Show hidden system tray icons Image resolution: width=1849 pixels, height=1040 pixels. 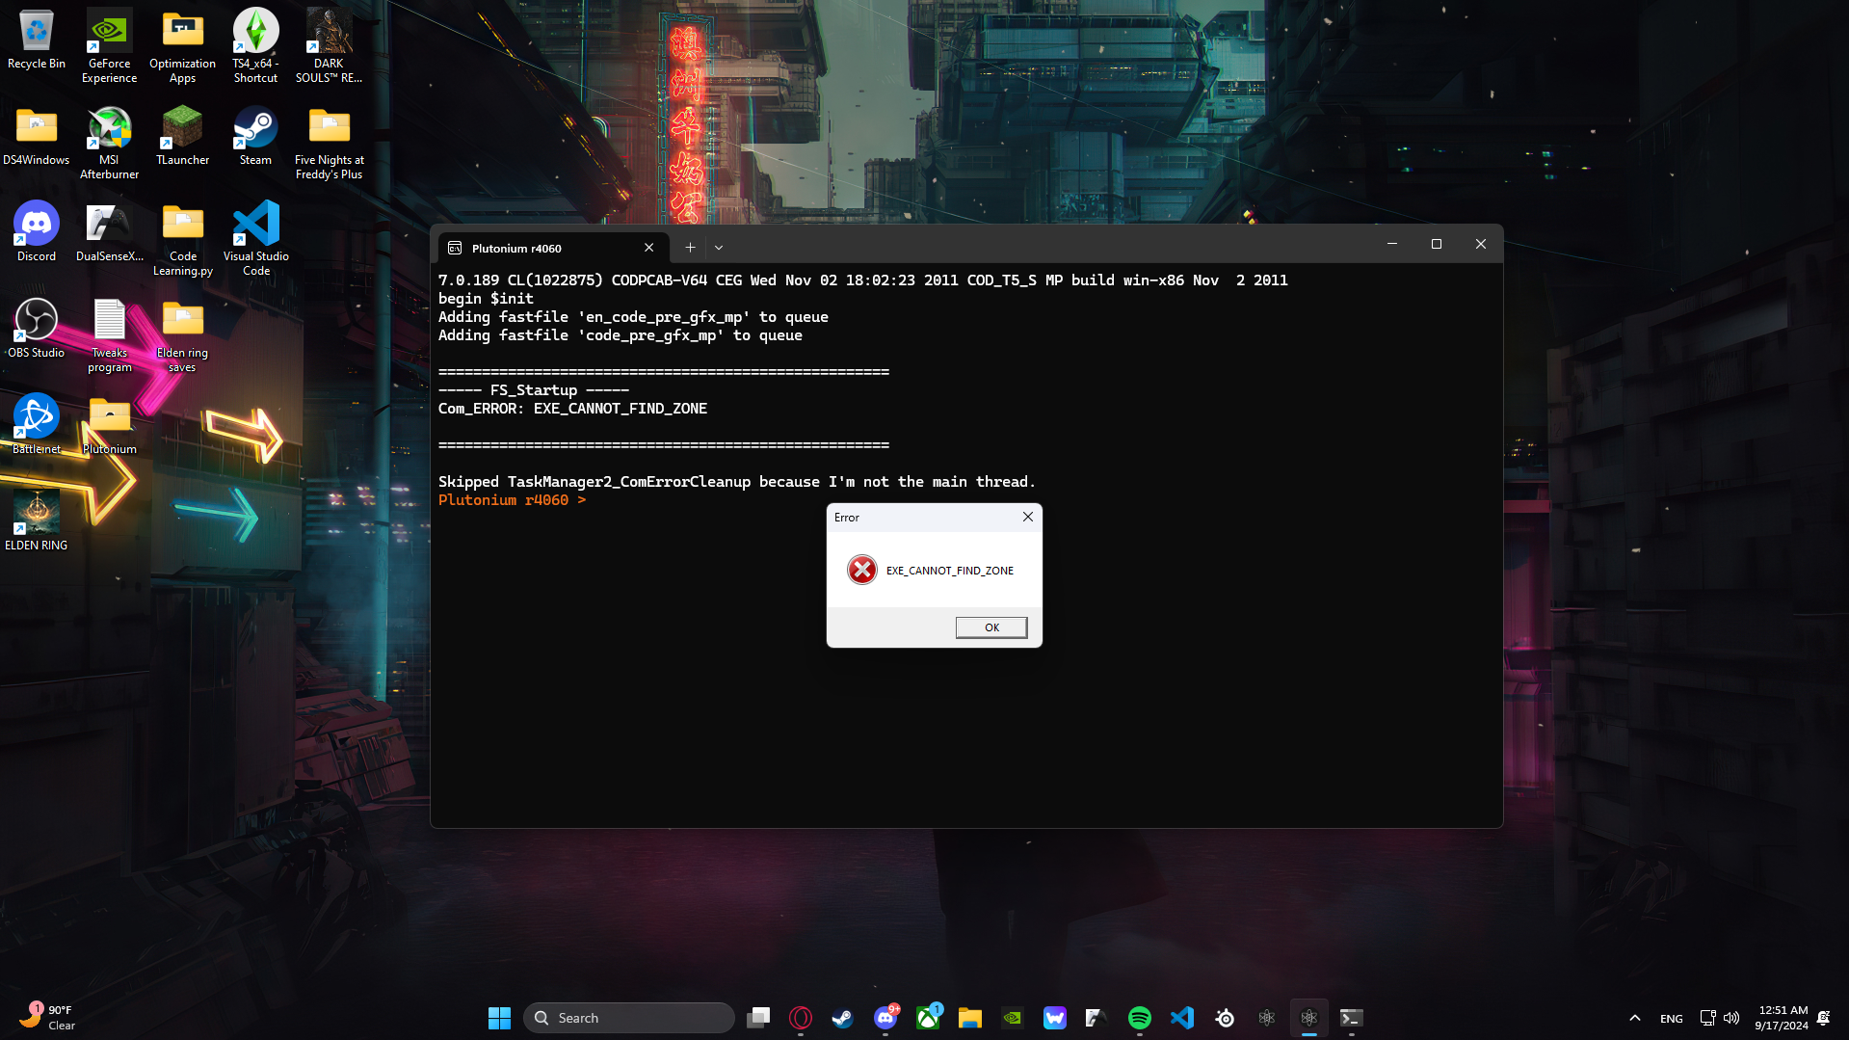tap(1635, 1018)
